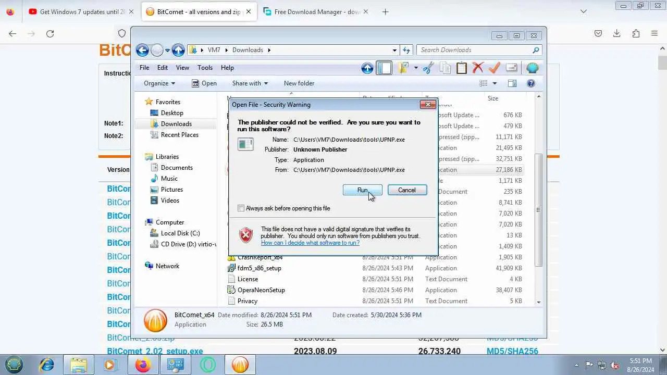Select Network in navigation pane

[x=167, y=266]
